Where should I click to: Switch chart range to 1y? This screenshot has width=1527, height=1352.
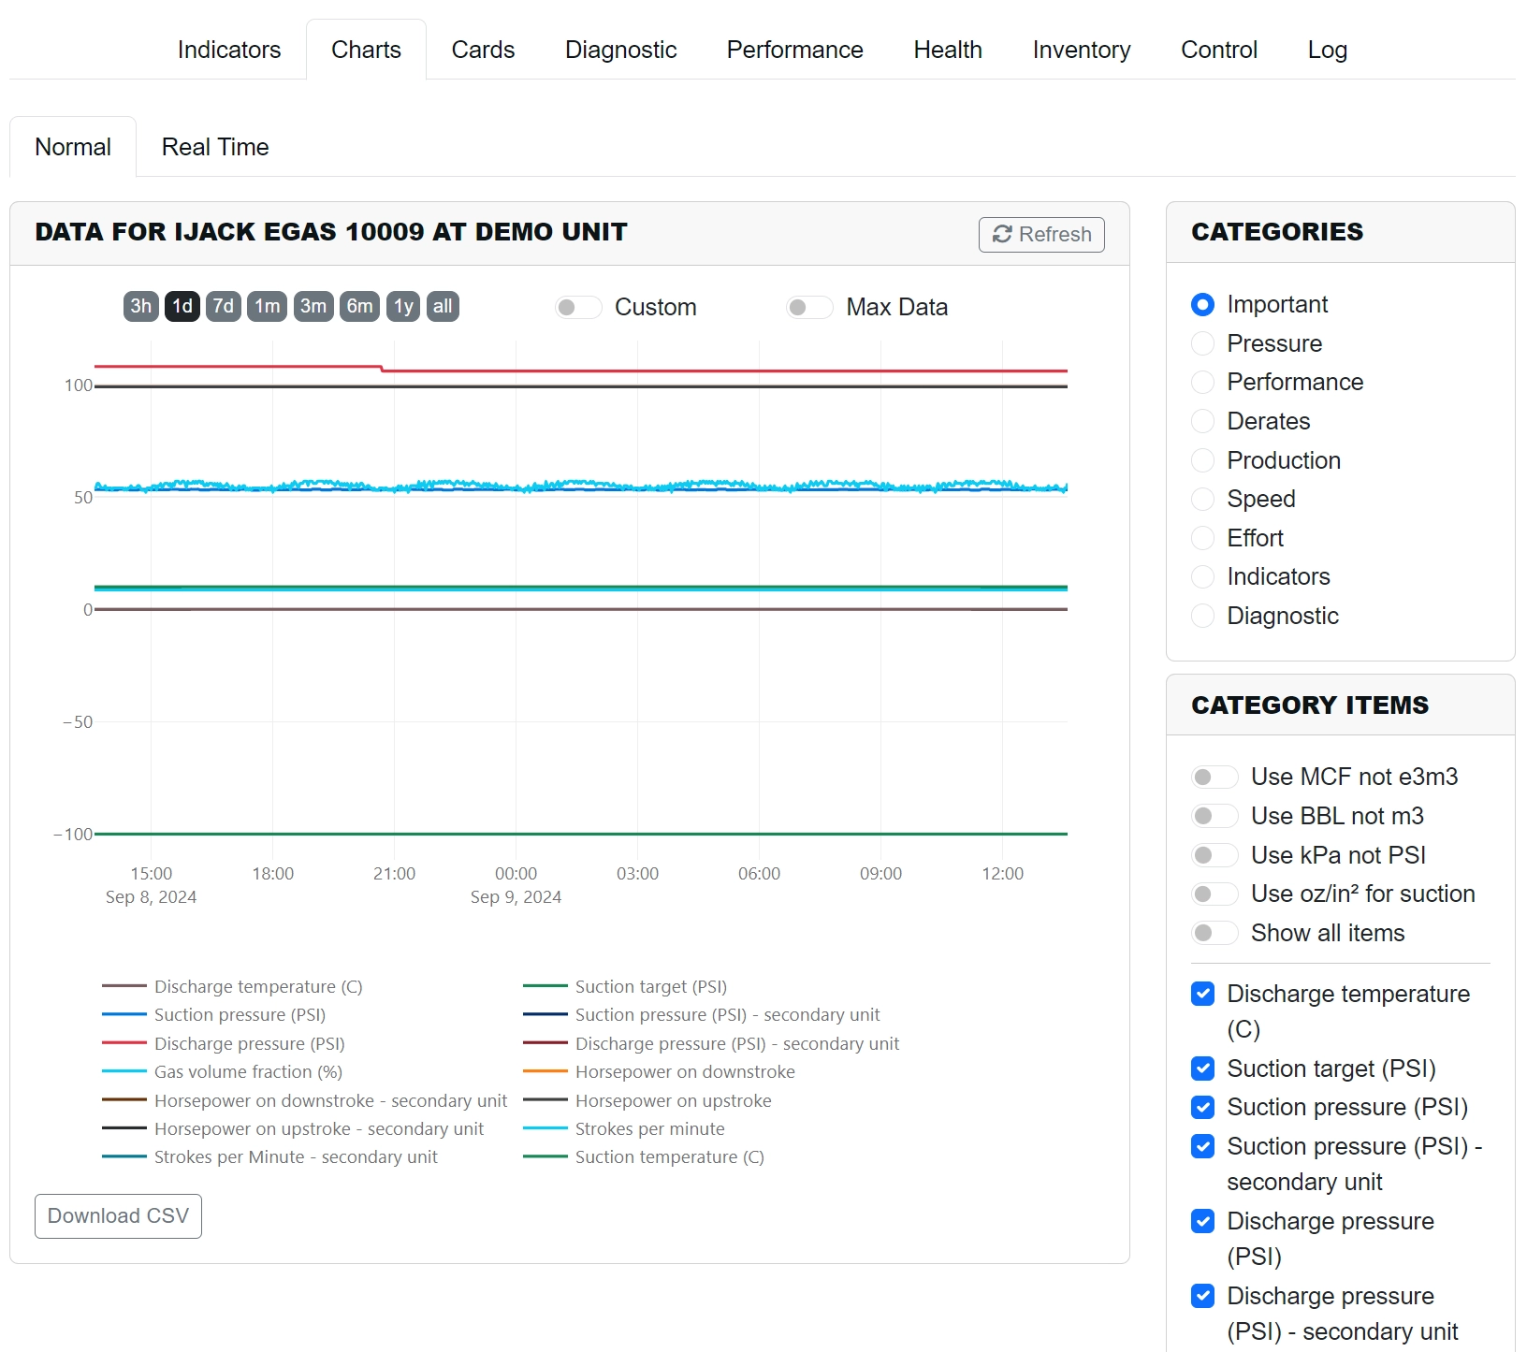(403, 306)
